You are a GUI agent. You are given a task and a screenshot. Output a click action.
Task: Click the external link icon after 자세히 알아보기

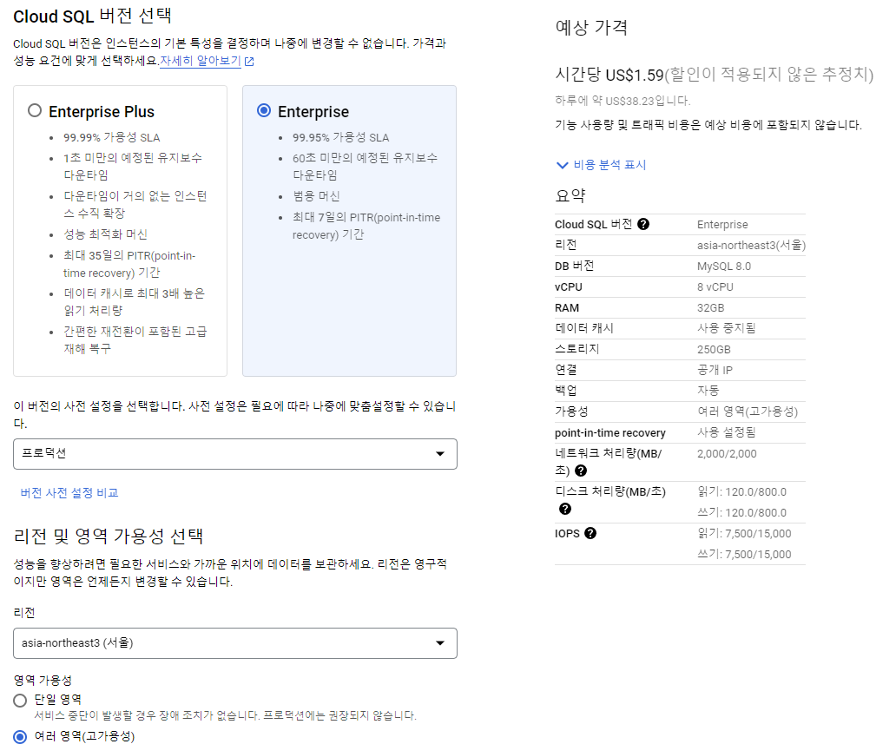click(249, 61)
